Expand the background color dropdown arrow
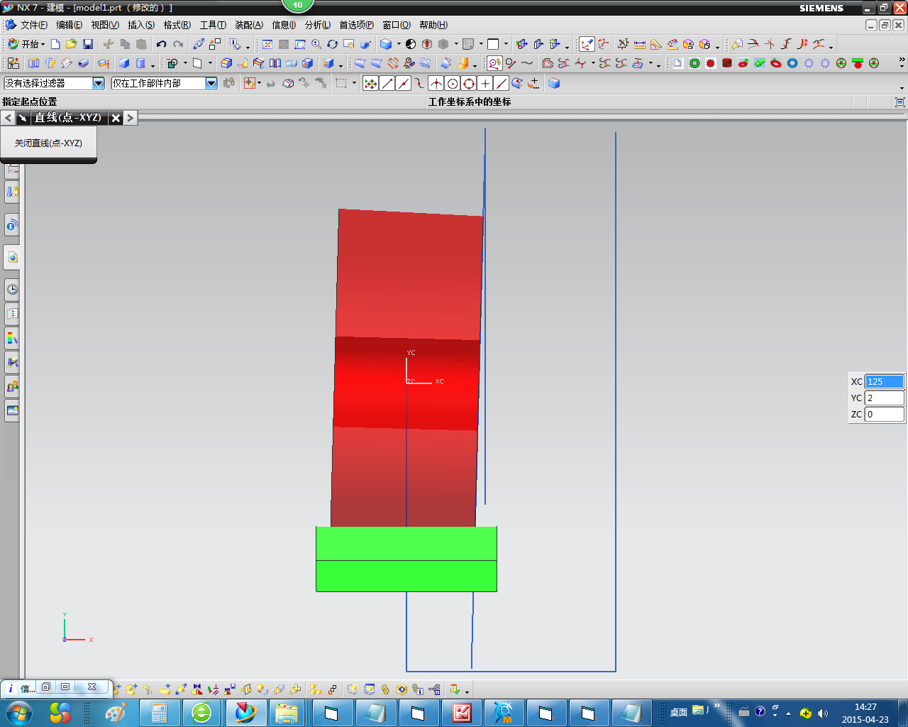 pos(506,44)
